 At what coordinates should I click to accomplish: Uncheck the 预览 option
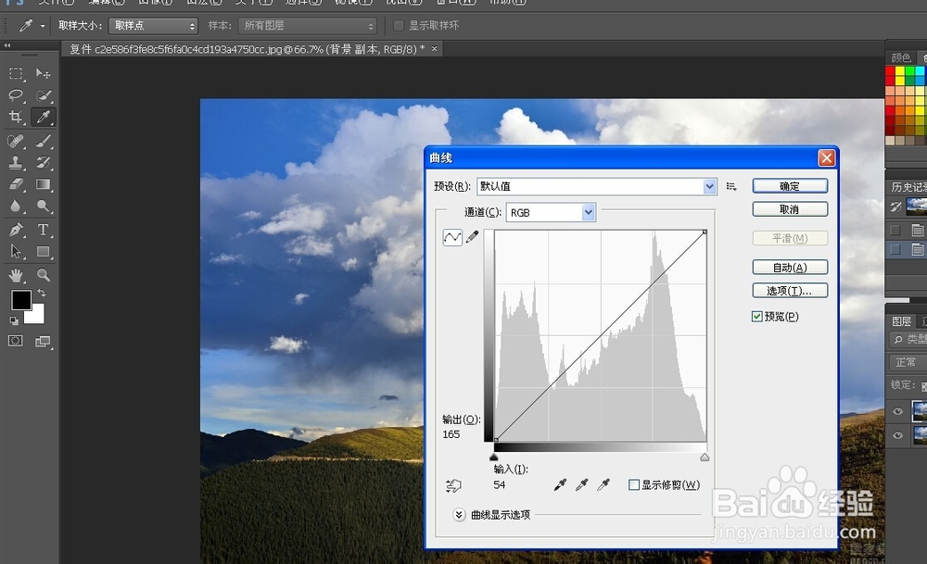(757, 316)
